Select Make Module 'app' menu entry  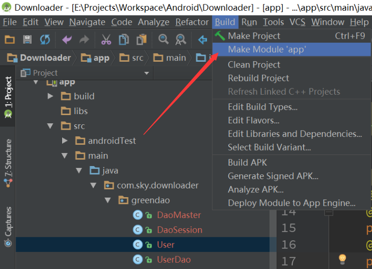(x=267, y=49)
